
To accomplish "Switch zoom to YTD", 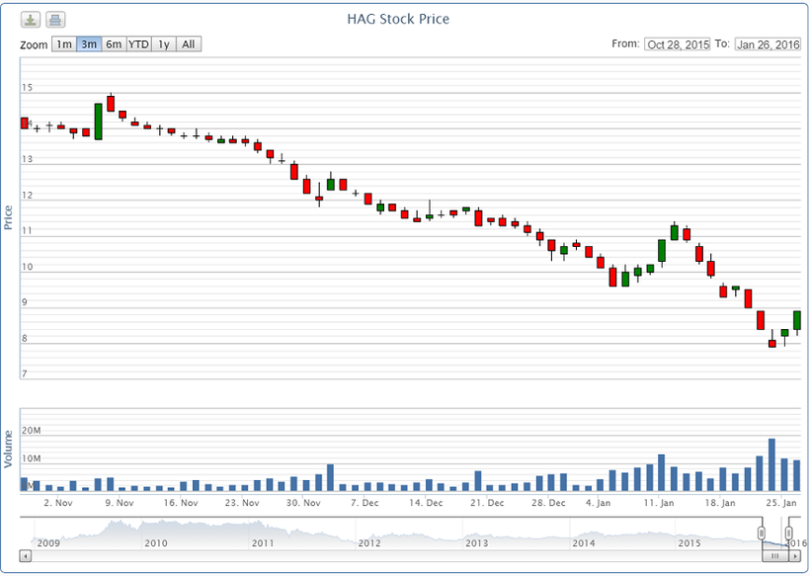I will (138, 44).
